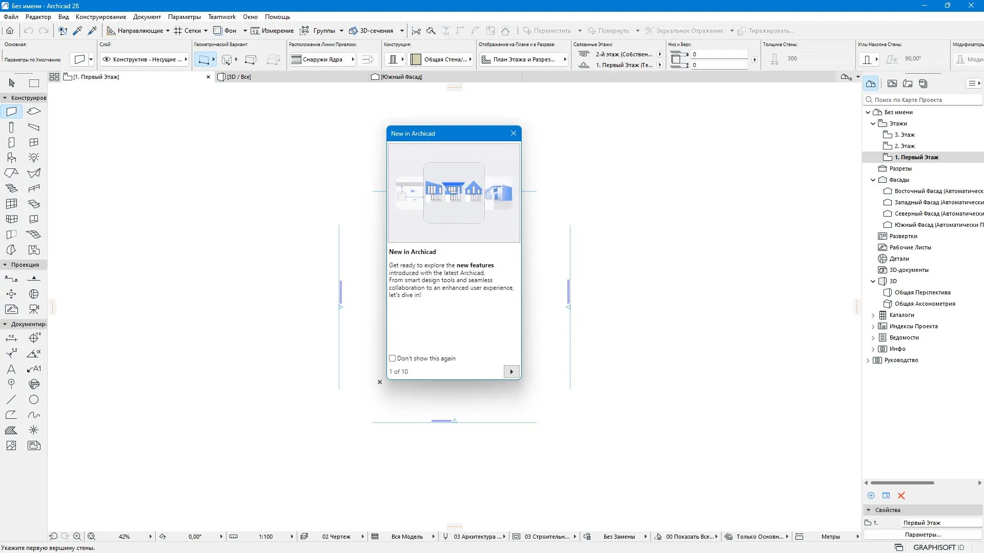Select the Arrow selection tool
984x553 pixels.
[12, 83]
